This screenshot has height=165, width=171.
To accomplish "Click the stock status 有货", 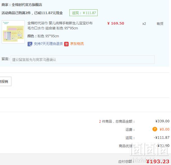I will [160, 24].
